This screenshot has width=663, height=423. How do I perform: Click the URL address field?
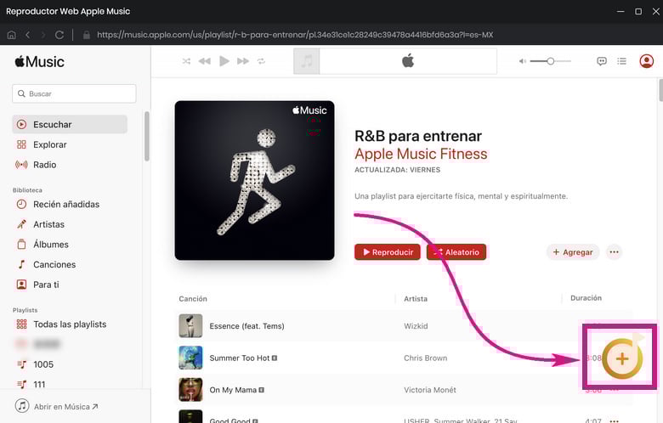pyautogui.click(x=295, y=35)
